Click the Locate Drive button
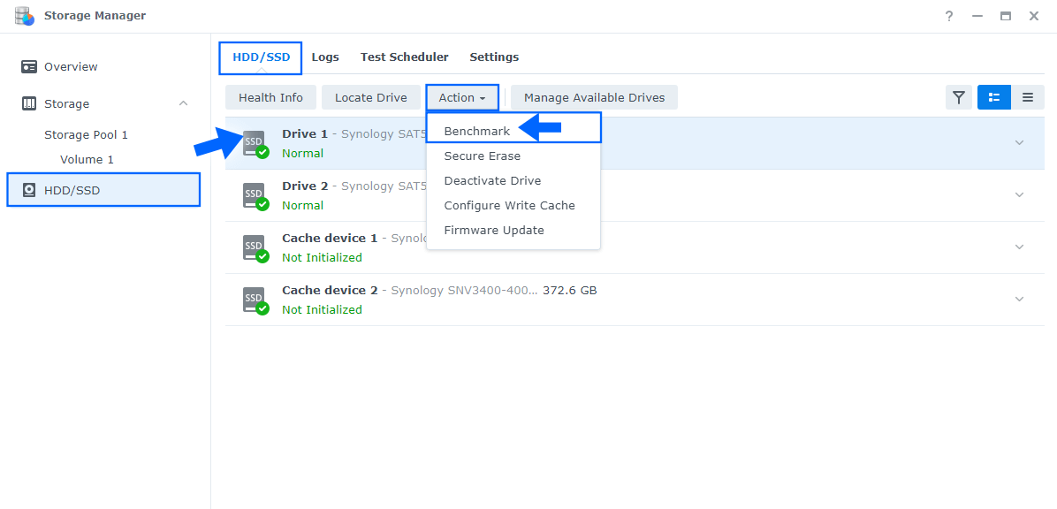This screenshot has height=509, width=1057. (x=371, y=98)
